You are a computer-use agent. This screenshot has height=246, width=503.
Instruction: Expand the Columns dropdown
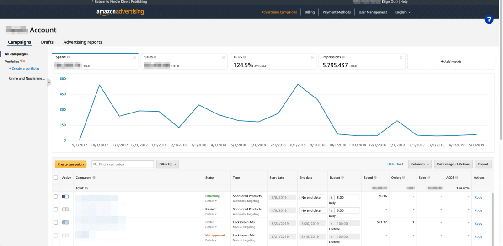coord(420,164)
